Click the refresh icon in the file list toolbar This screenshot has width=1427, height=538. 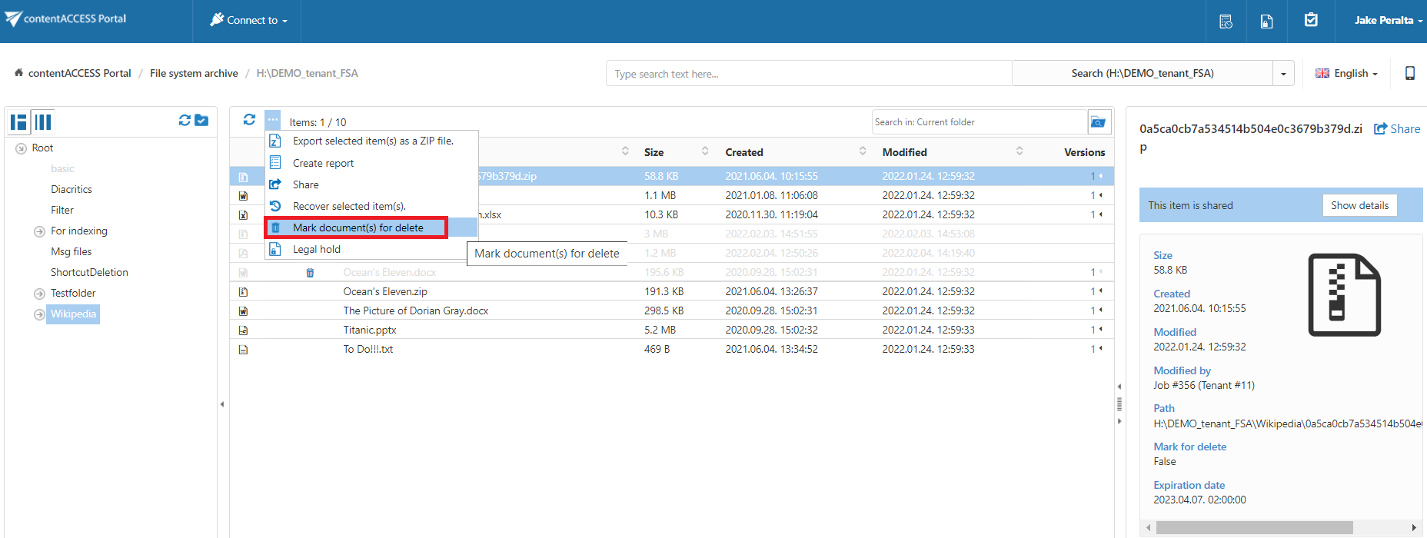(249, 120)
